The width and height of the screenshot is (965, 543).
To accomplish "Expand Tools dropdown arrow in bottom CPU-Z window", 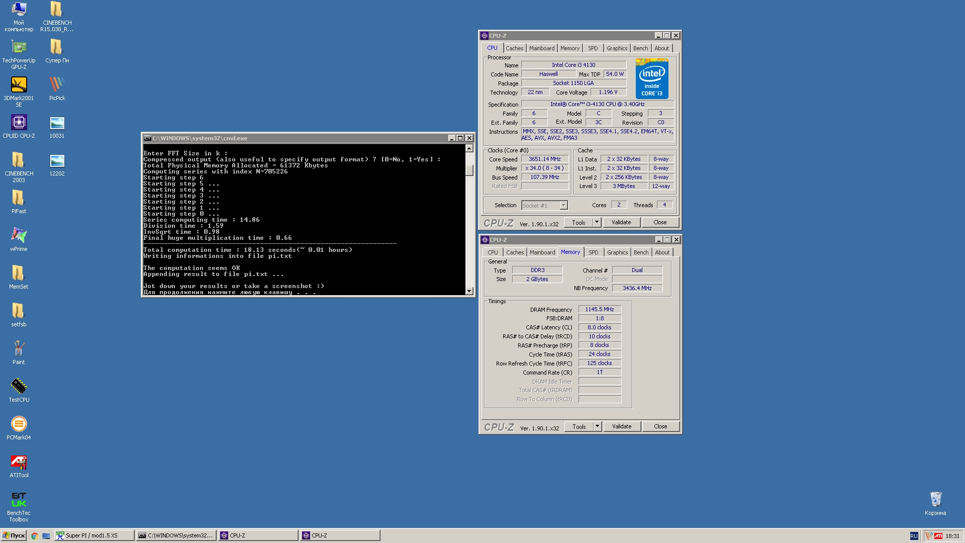I will 598,426.
